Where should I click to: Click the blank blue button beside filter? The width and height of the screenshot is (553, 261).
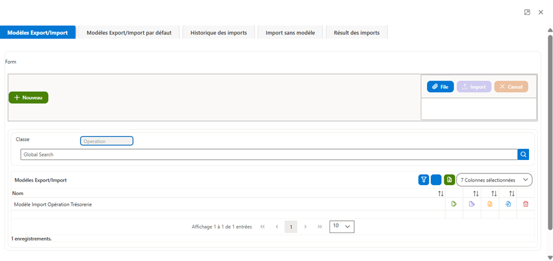pos(437,180)
